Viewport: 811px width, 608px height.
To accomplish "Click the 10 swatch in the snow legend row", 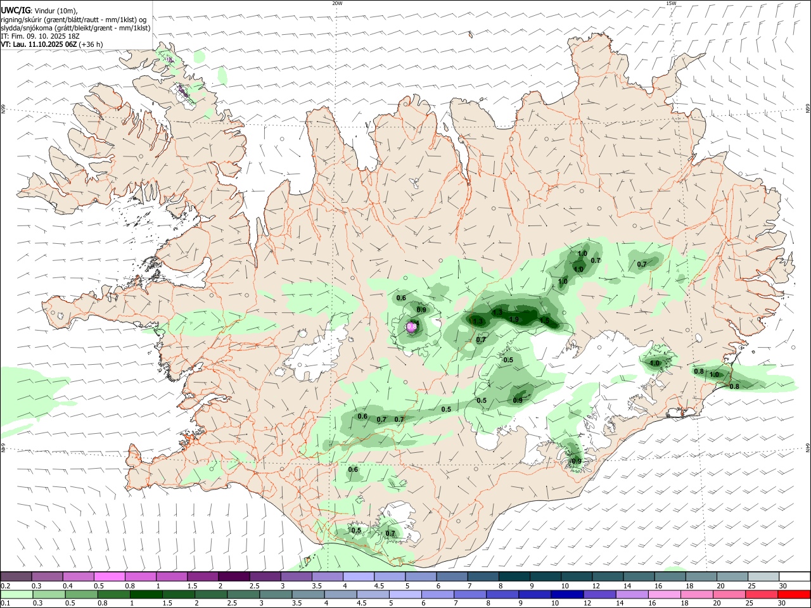I will (577, 576).
